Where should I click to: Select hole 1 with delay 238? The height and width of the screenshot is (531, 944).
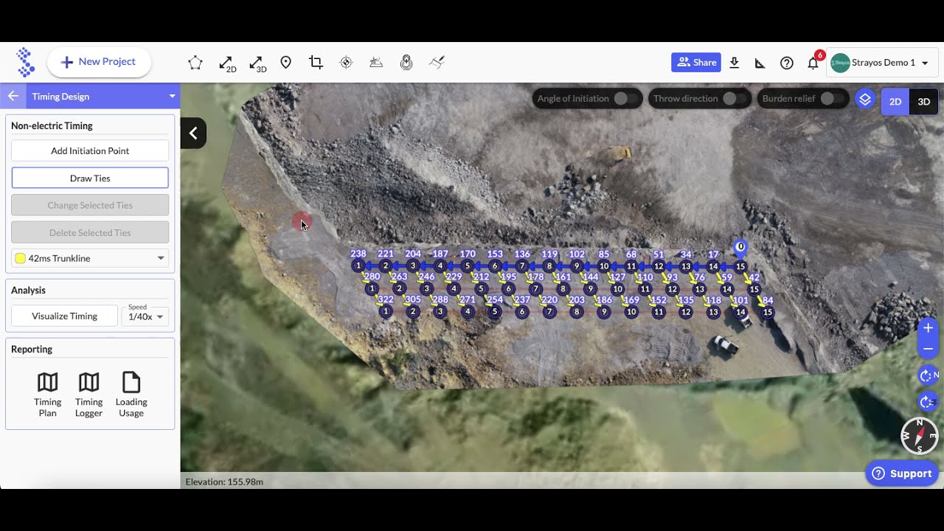pos(358,265)
